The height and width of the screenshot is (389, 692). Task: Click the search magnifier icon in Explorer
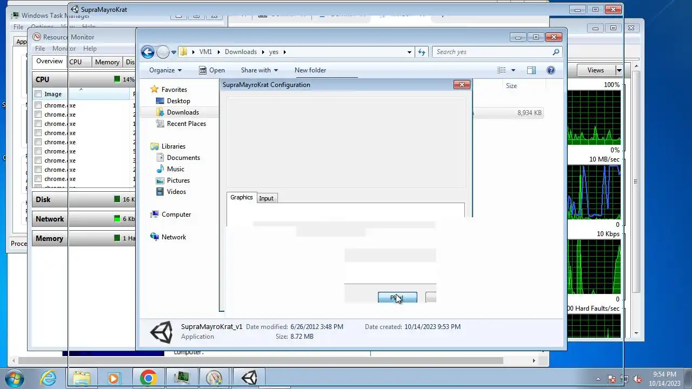click(x=555, y=52)
